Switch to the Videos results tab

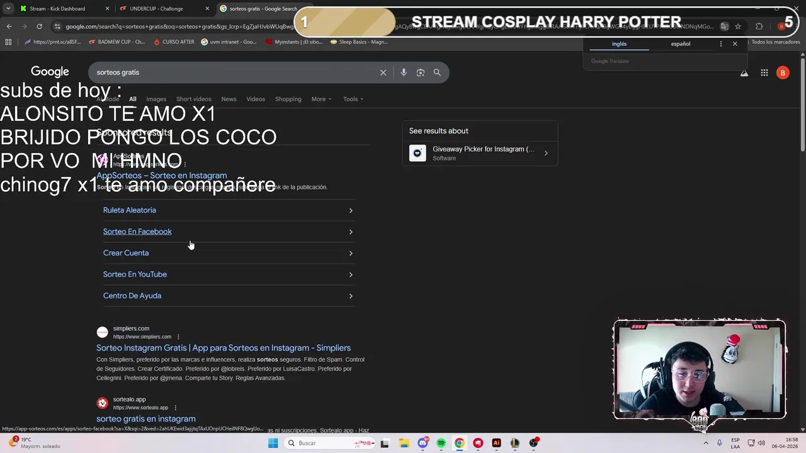point(256,99)
